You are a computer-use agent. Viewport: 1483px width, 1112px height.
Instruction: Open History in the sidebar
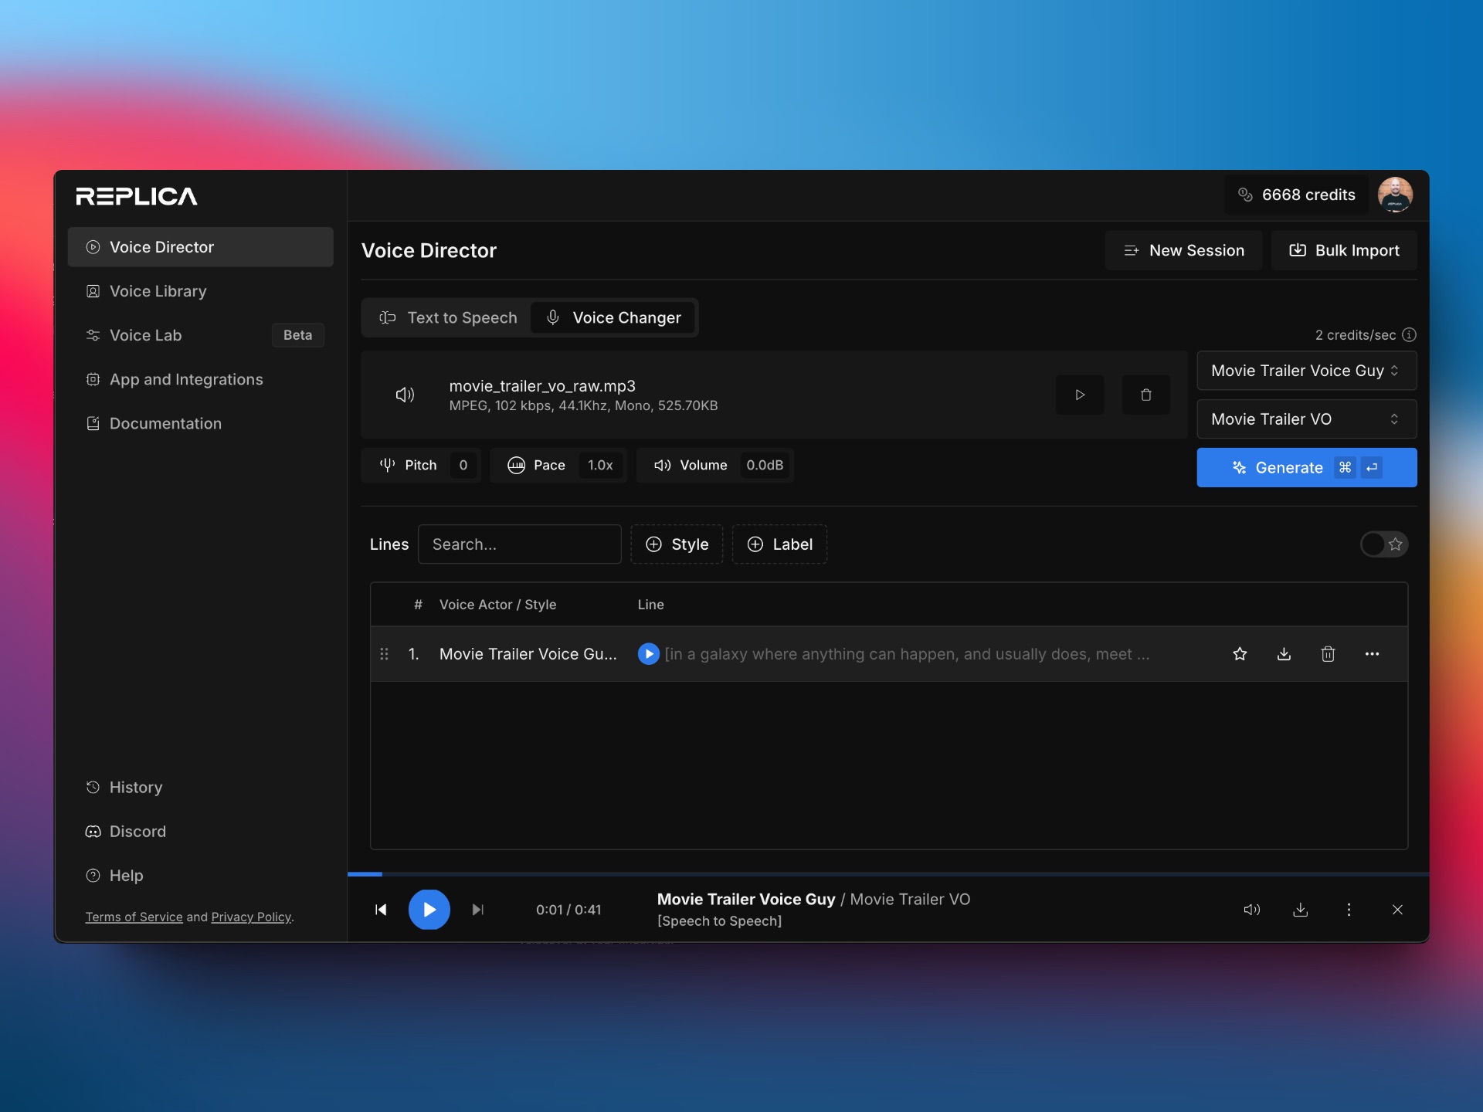(x=200, y=787)
